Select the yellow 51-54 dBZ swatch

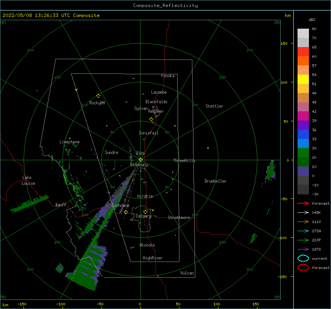303,79
